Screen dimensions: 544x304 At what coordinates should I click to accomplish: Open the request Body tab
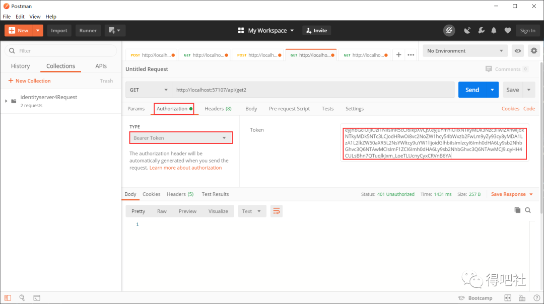tap(251, 109)
